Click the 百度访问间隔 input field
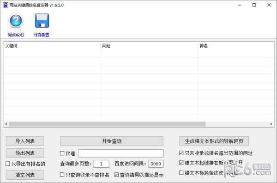Screen dimensions: 277x183 pos(156,164)
